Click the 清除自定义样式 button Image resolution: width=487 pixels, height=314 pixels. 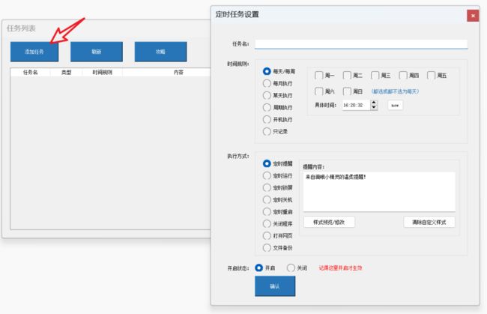pos(429,222)
